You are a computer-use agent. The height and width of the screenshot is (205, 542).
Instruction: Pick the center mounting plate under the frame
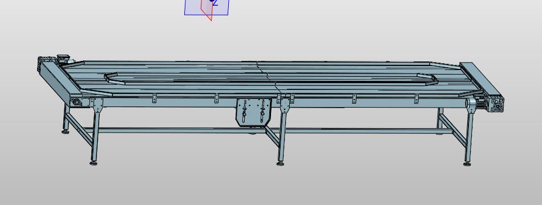(x=253, y=112)
